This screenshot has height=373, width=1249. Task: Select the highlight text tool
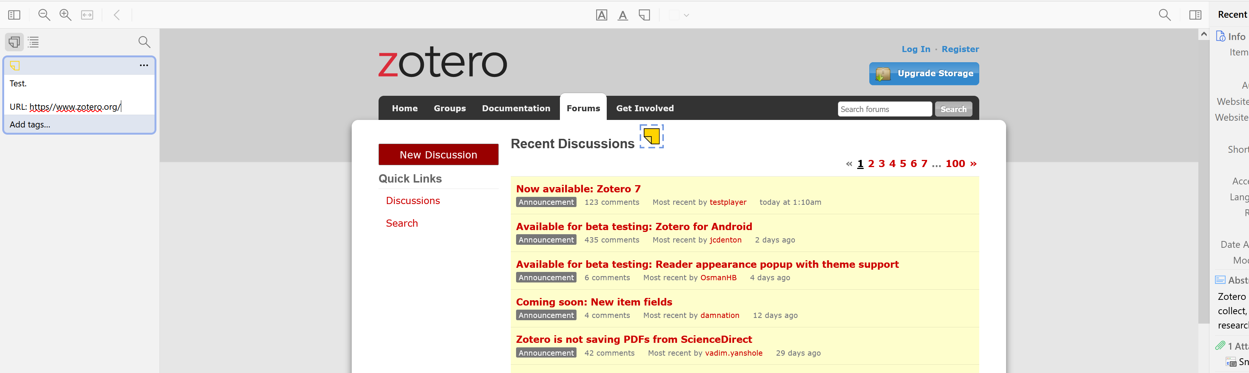click(601, 15)
